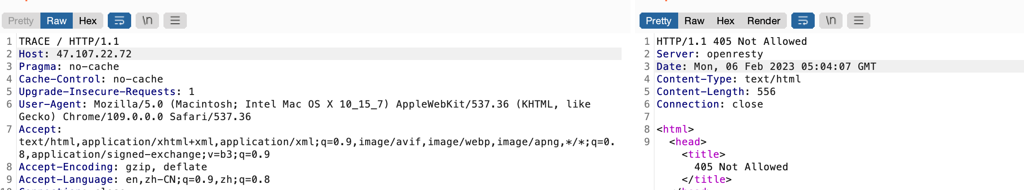Select the request Raw tab

pos(57,21)
